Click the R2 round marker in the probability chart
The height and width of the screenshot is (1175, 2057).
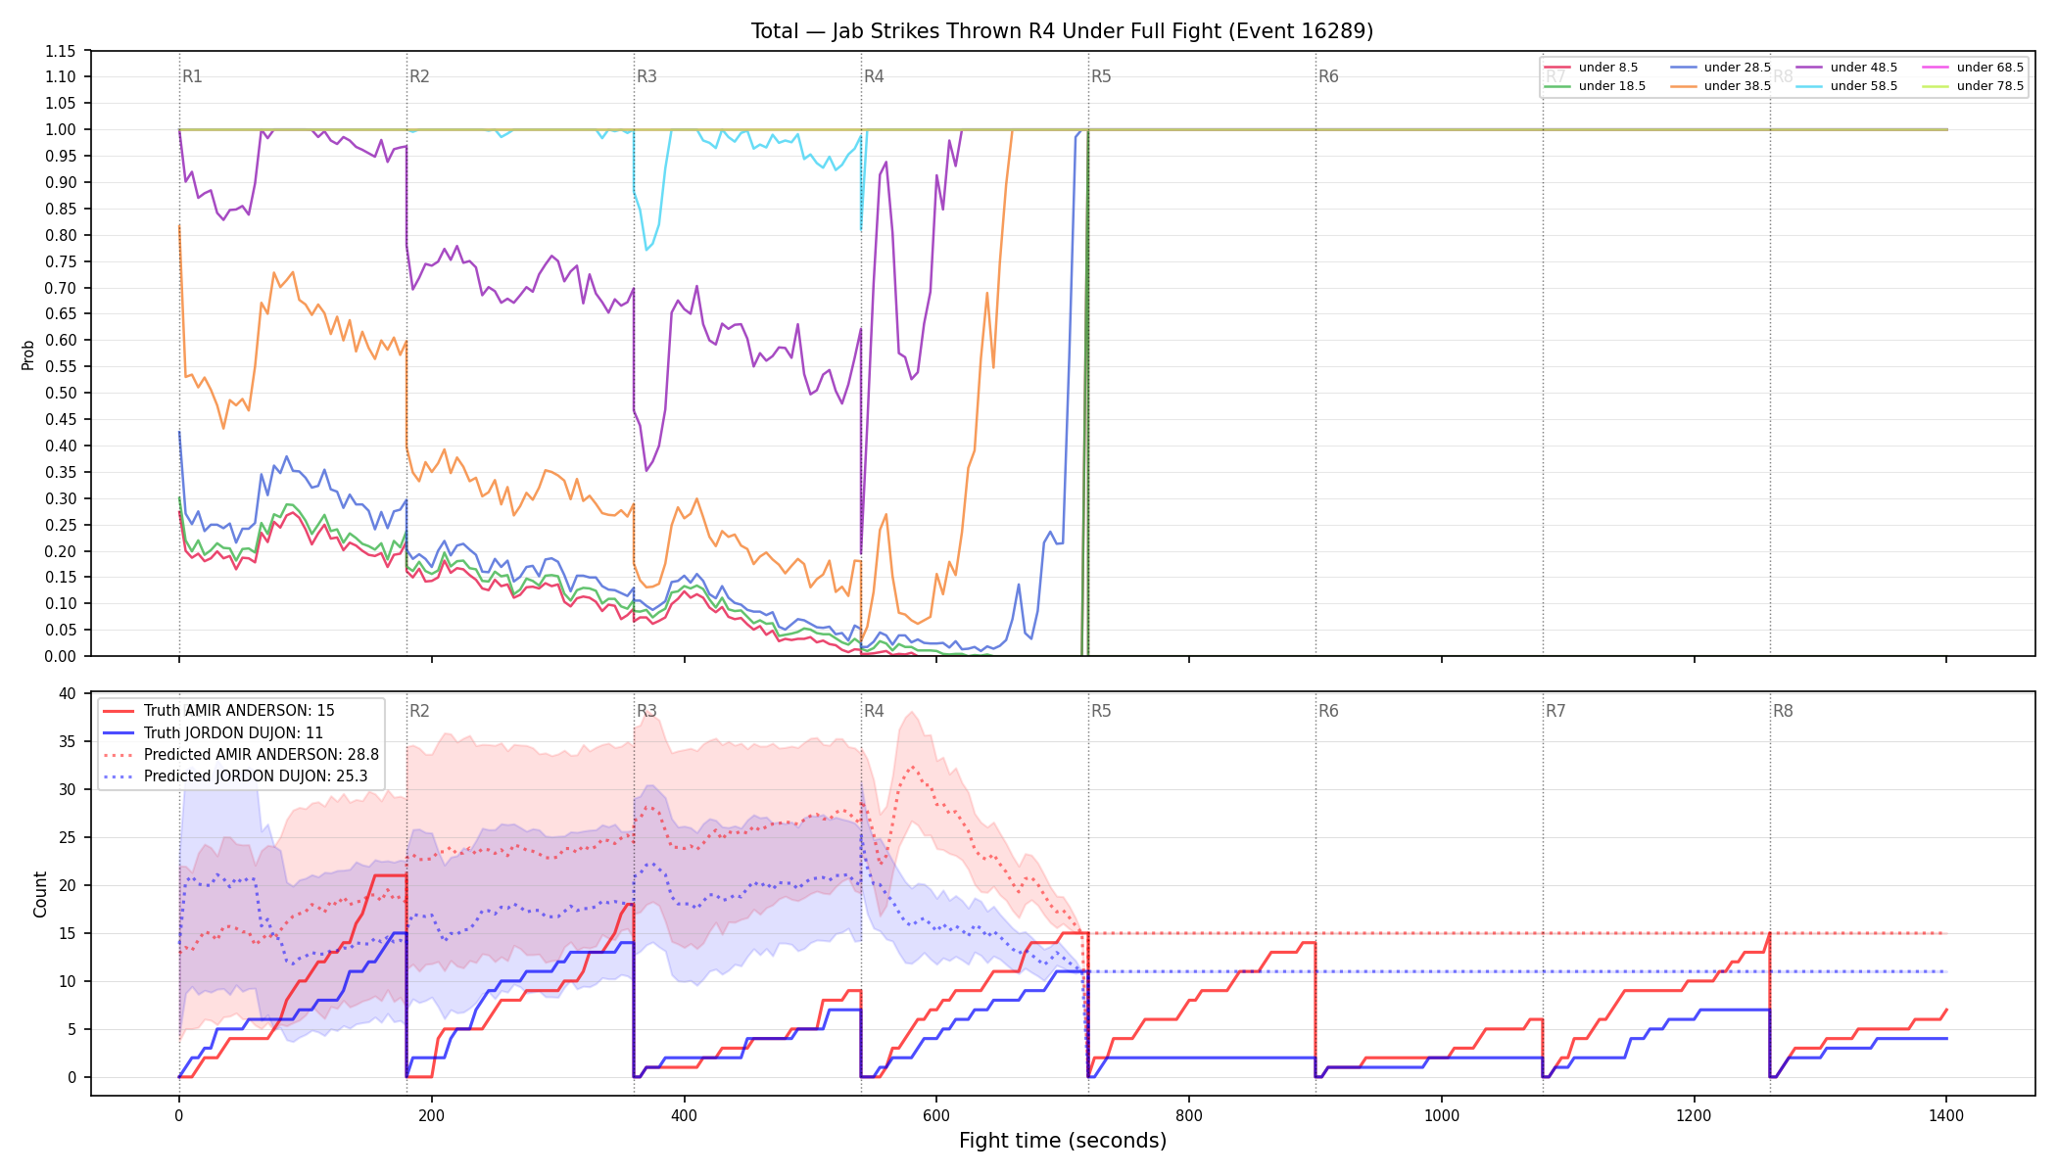point(419,76)
